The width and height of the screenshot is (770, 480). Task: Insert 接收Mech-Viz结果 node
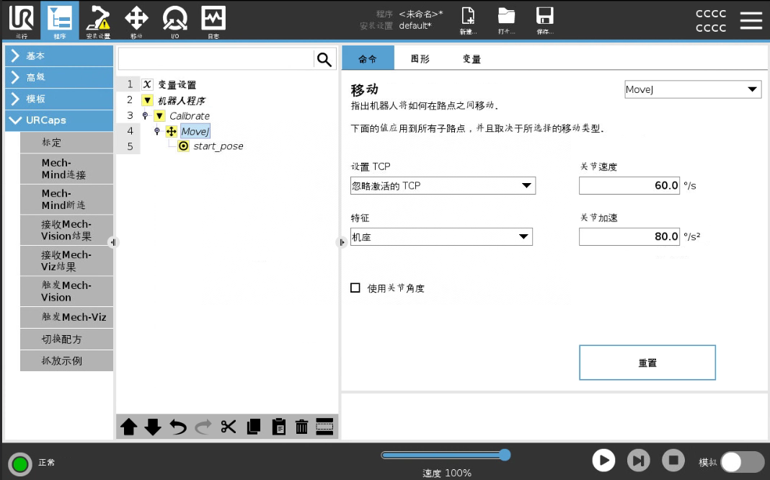(x=67, y=261)
